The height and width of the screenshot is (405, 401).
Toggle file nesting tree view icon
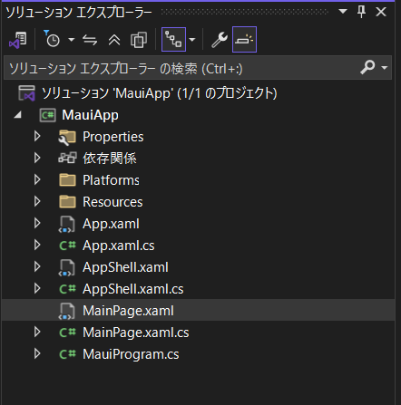pos(173,40)
